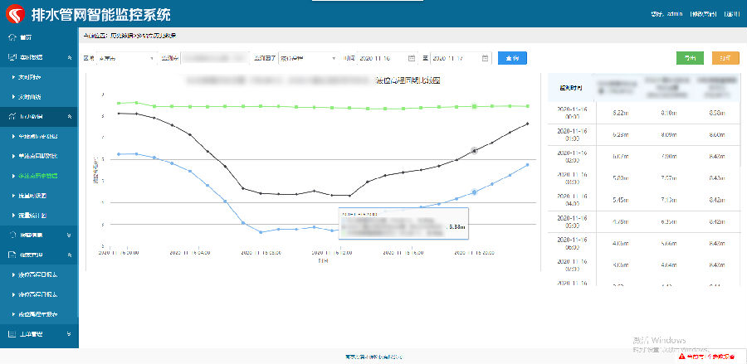Click the highlighted black line data point

[474, 150]
